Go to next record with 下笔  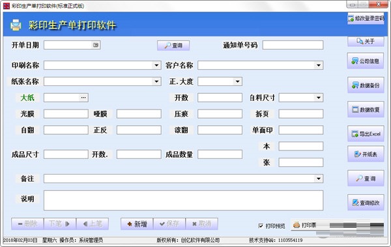coord(60,224)
